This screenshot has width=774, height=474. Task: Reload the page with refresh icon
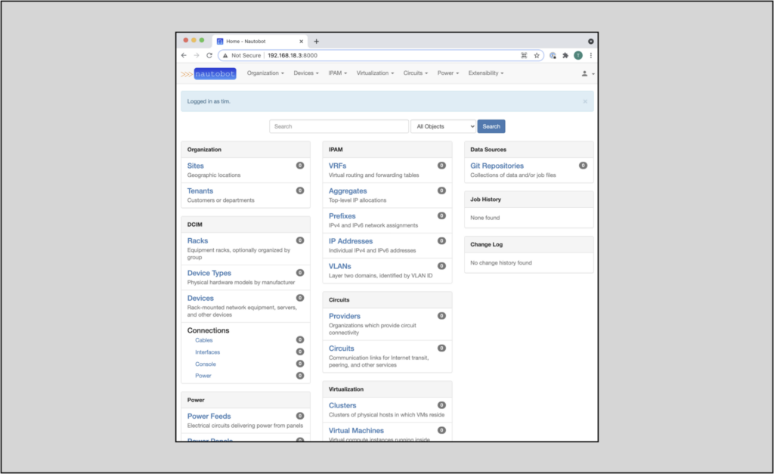pyautogui.click(x=209, y=55)
